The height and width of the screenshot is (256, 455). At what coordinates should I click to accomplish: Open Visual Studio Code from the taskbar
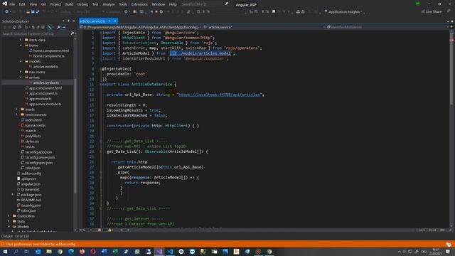170,251
